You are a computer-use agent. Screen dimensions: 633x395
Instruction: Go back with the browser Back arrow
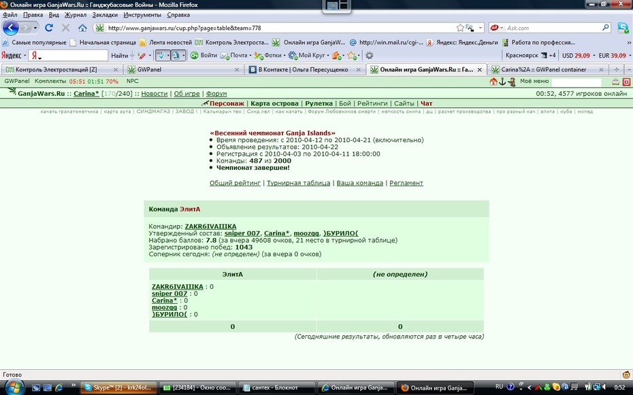click(11, 28)
